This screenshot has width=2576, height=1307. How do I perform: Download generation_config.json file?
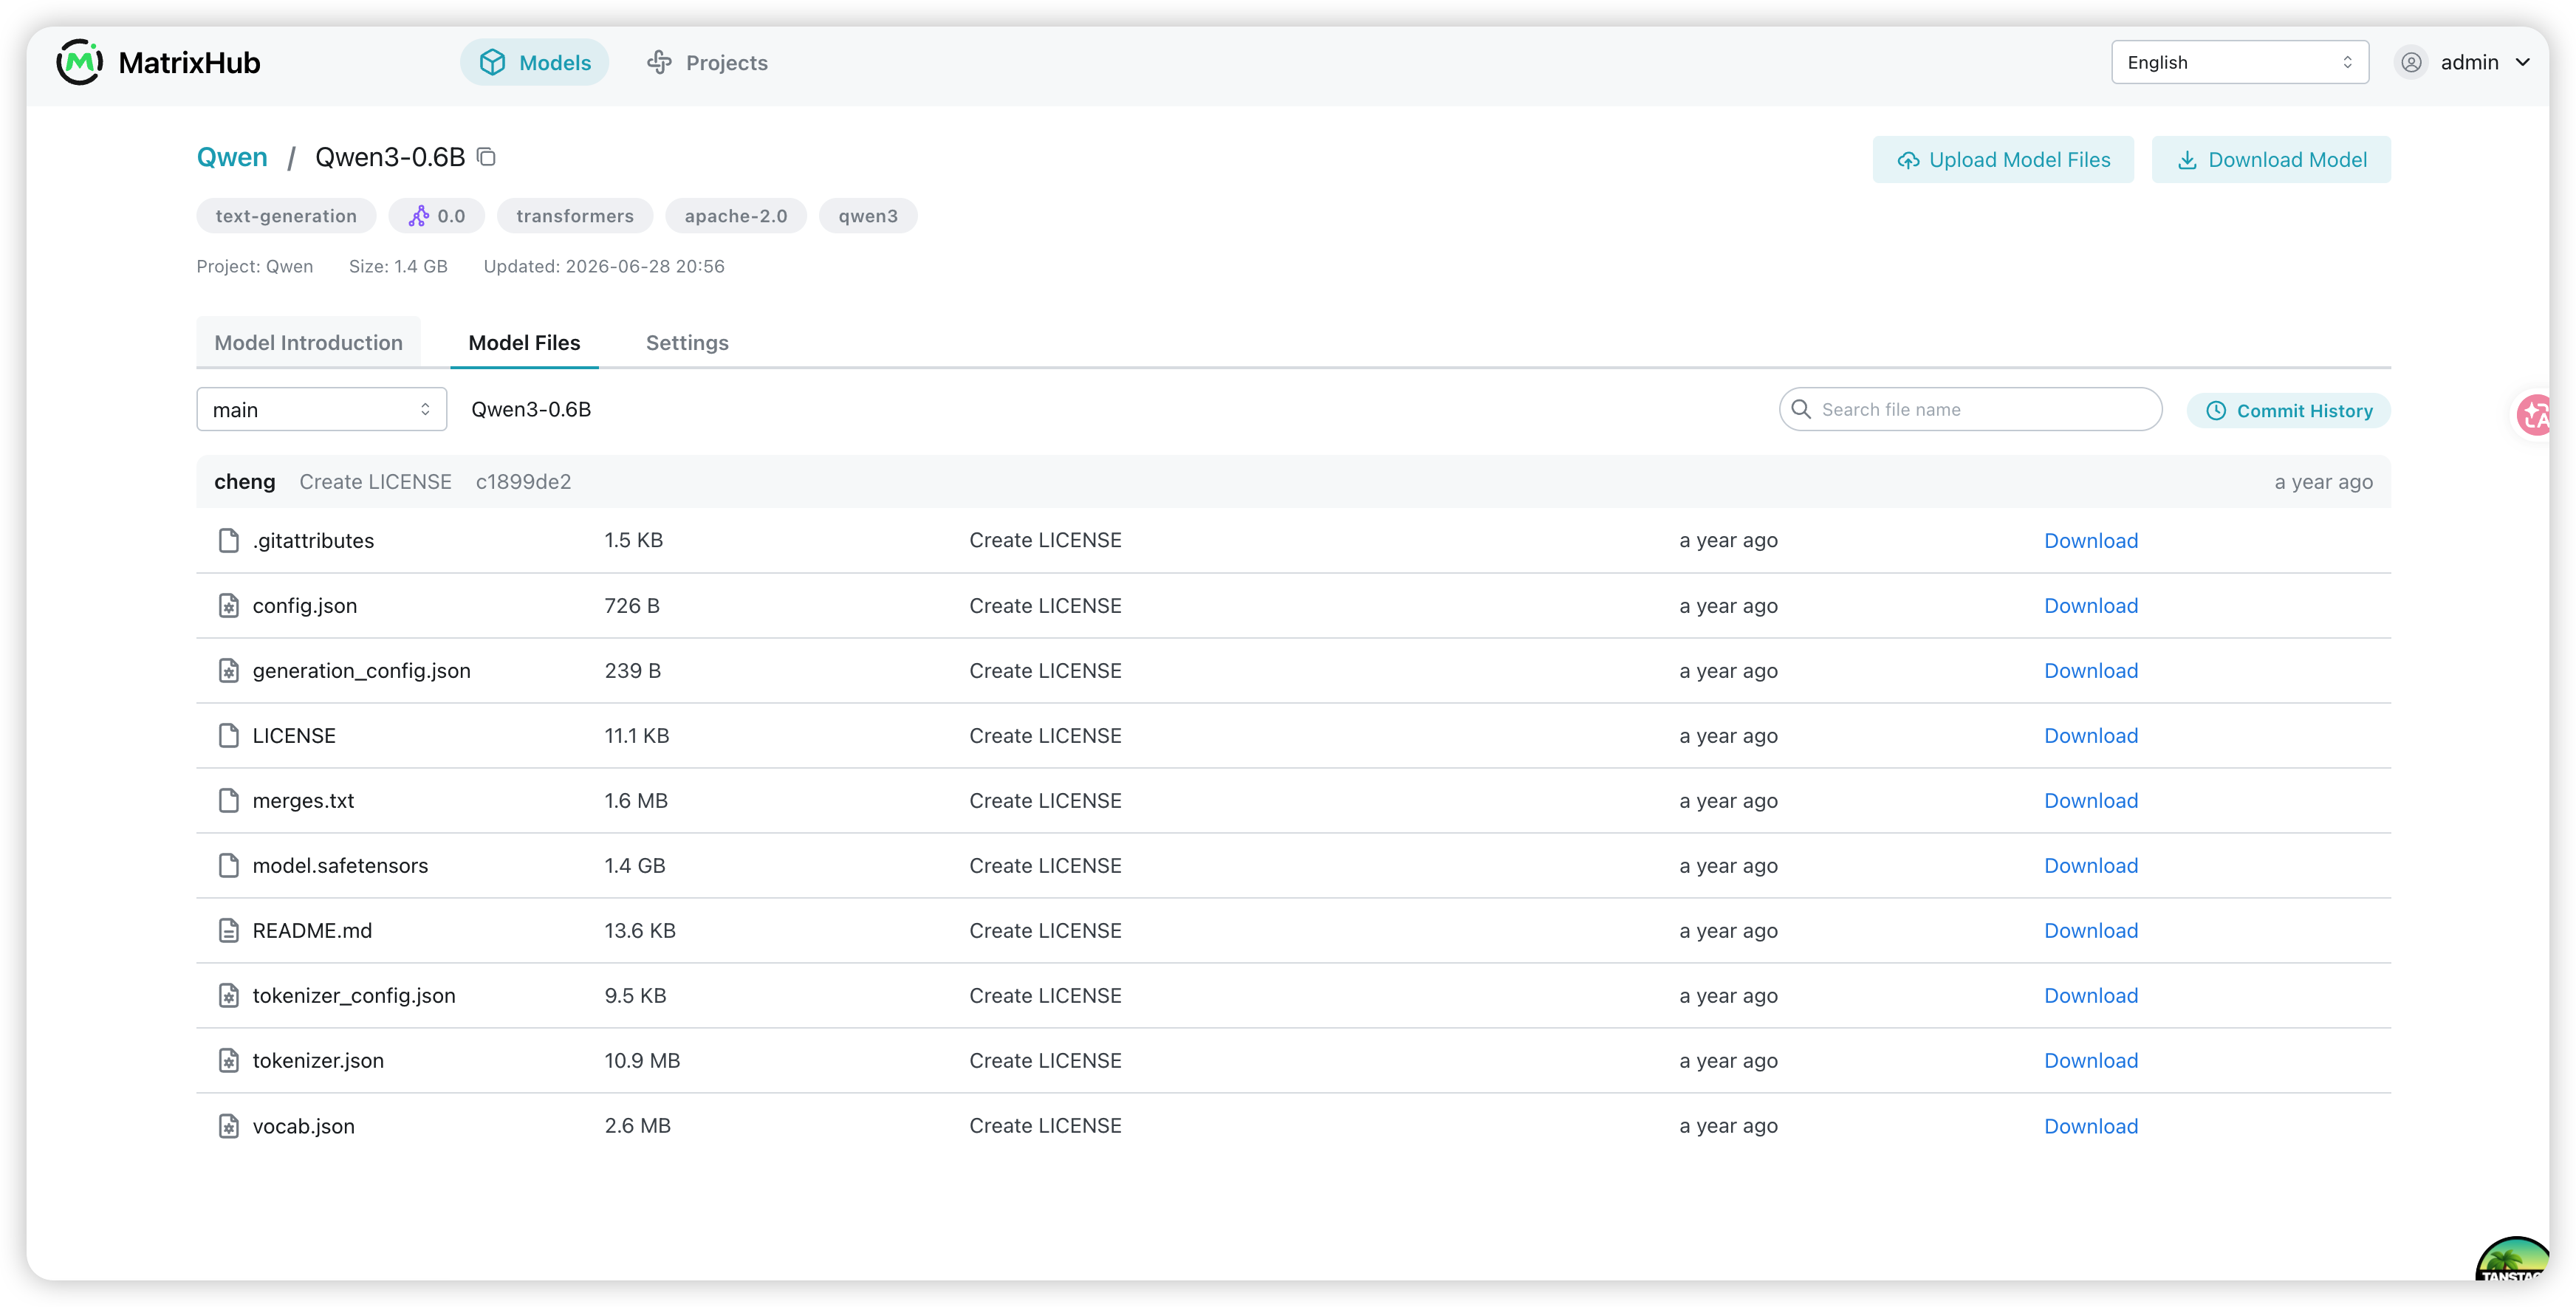click(x=2090, y=670)
